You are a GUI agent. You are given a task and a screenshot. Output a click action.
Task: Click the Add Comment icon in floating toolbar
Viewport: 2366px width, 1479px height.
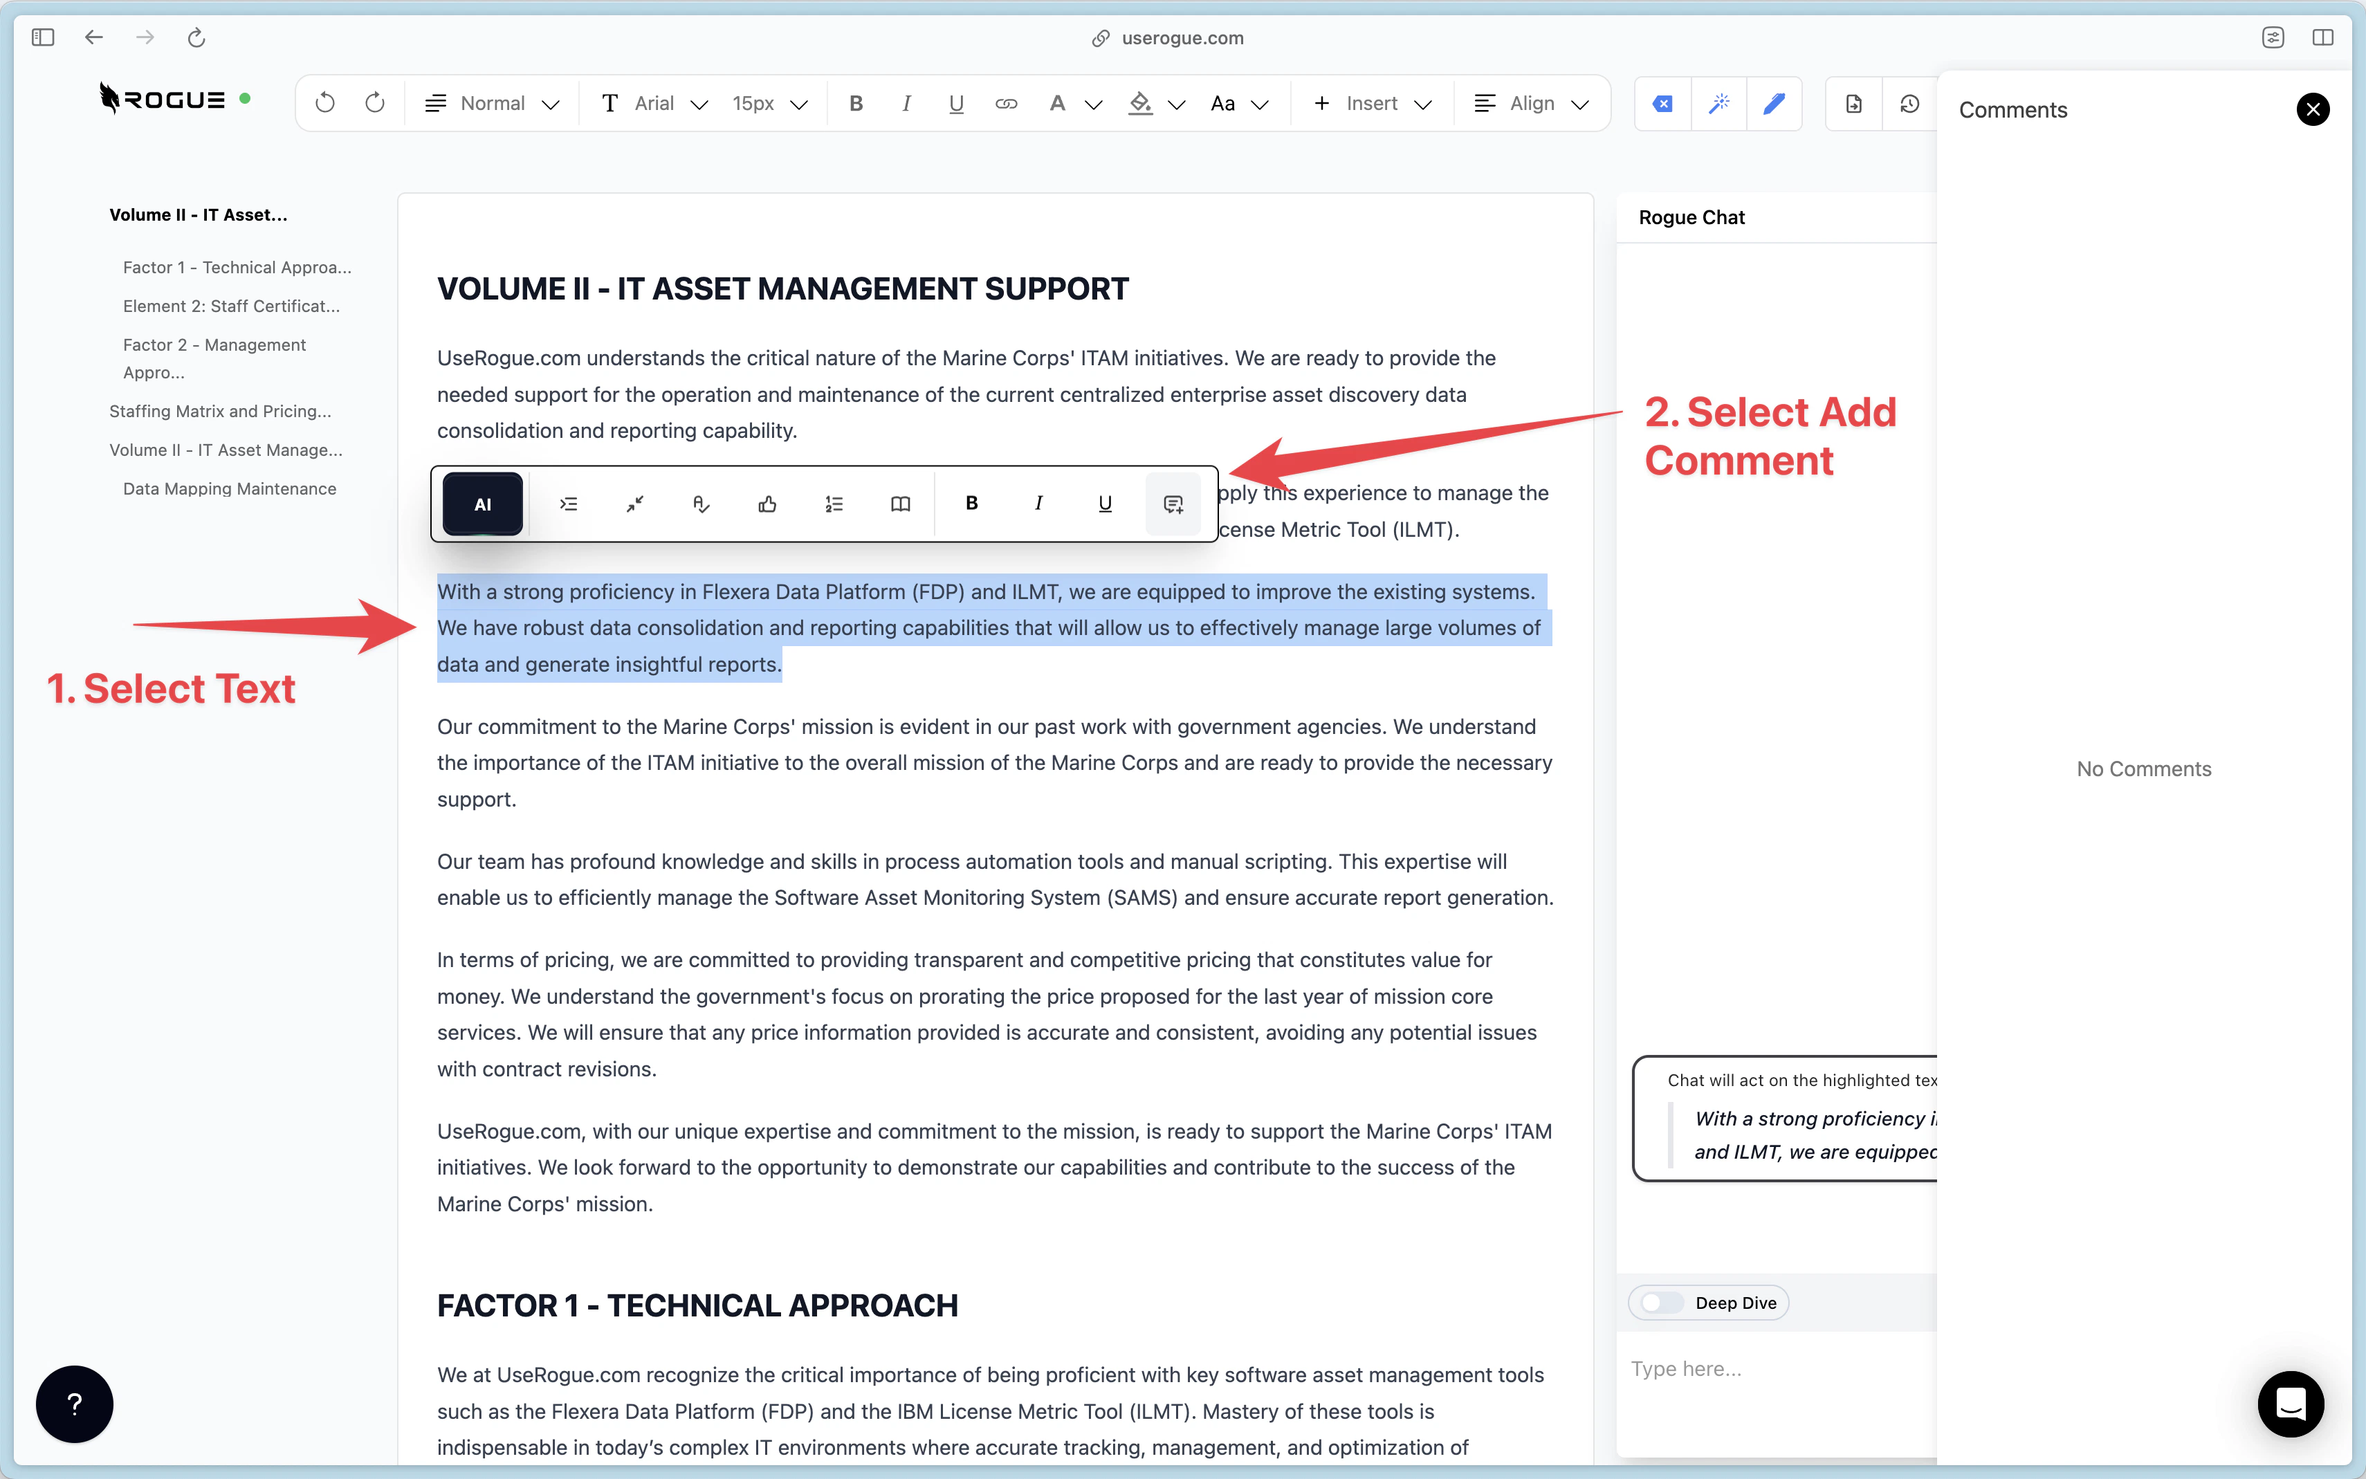point(1173,504)
